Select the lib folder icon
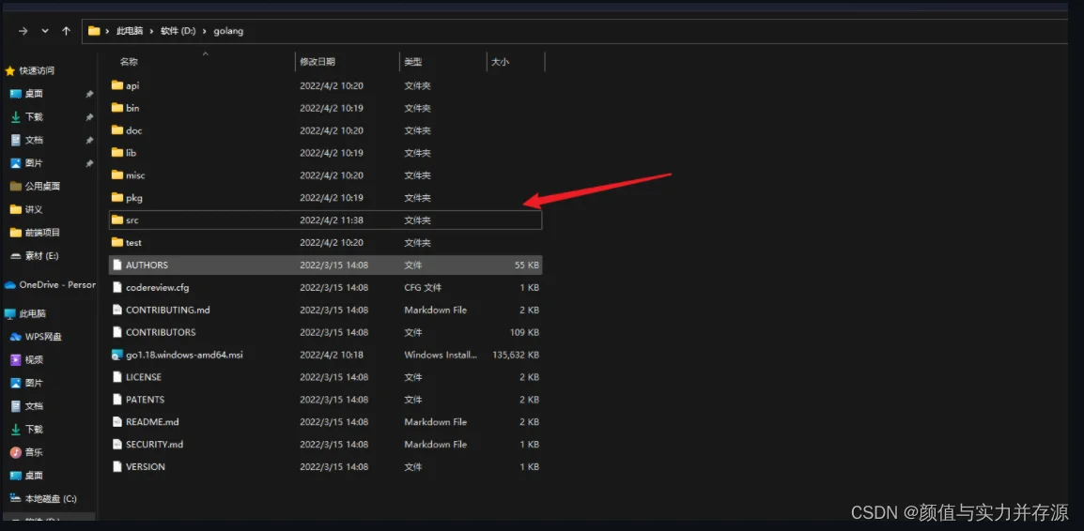Viewport: 1084px width, 531px height. (116, 153)
